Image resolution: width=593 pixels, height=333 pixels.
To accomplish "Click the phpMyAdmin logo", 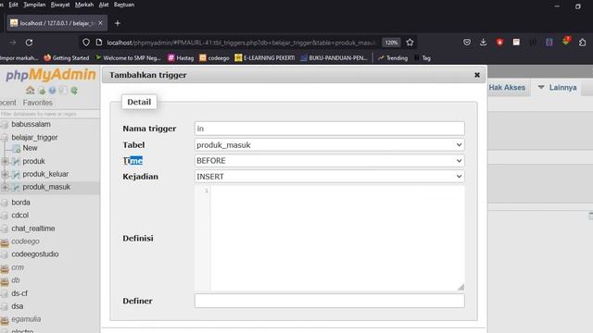I will pos(51,75).
